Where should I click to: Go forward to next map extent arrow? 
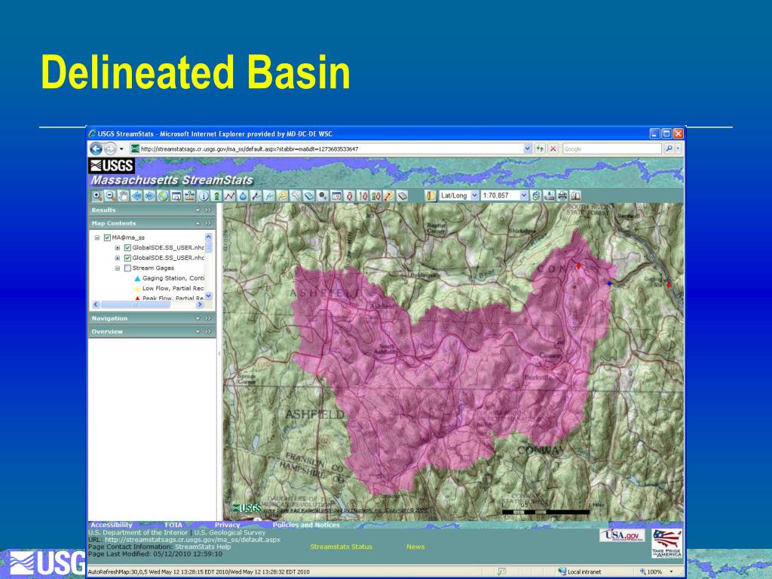coord(150,196)
